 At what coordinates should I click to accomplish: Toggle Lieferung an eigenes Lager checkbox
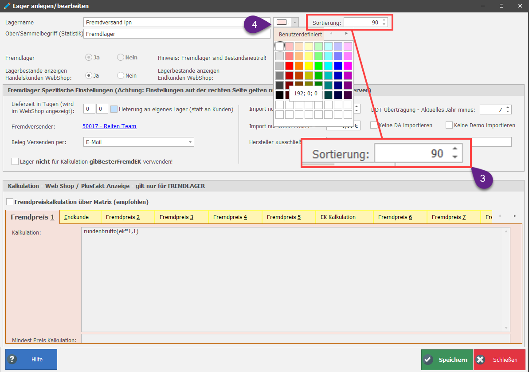pos(114,109)
